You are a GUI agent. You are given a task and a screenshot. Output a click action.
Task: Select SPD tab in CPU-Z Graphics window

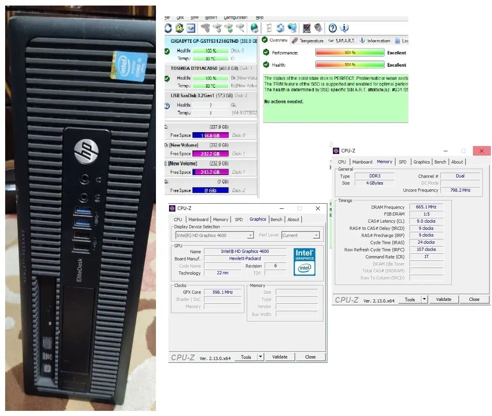coord(238,220)
